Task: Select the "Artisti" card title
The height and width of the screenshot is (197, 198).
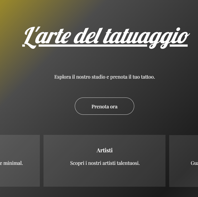Action: tap(104, 150)
